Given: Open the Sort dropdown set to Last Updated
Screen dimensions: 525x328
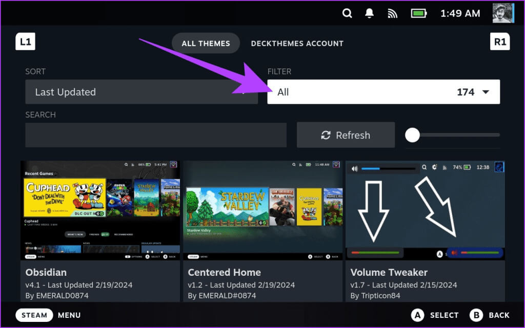Looking at the screenshot, I should [142, 92].
